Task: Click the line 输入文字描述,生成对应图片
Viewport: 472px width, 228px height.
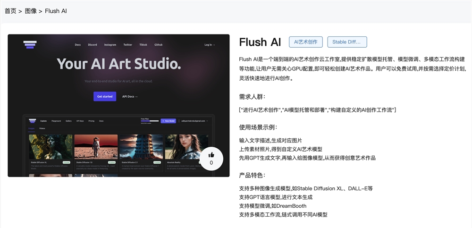Action: (x=270, y=140)
